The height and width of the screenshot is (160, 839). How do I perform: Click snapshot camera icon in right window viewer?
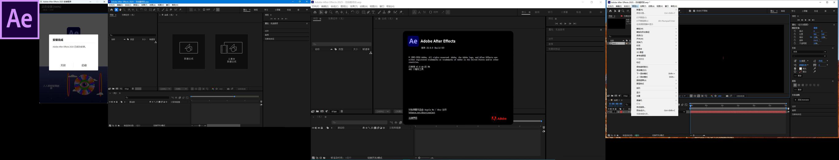(727, 96)
